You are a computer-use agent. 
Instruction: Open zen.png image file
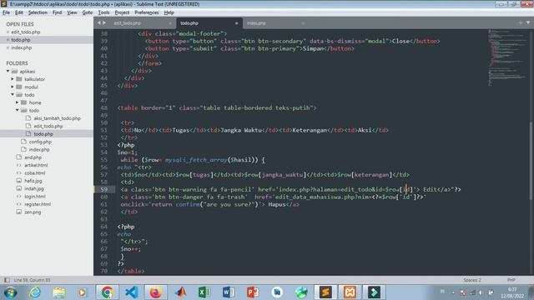33,212
